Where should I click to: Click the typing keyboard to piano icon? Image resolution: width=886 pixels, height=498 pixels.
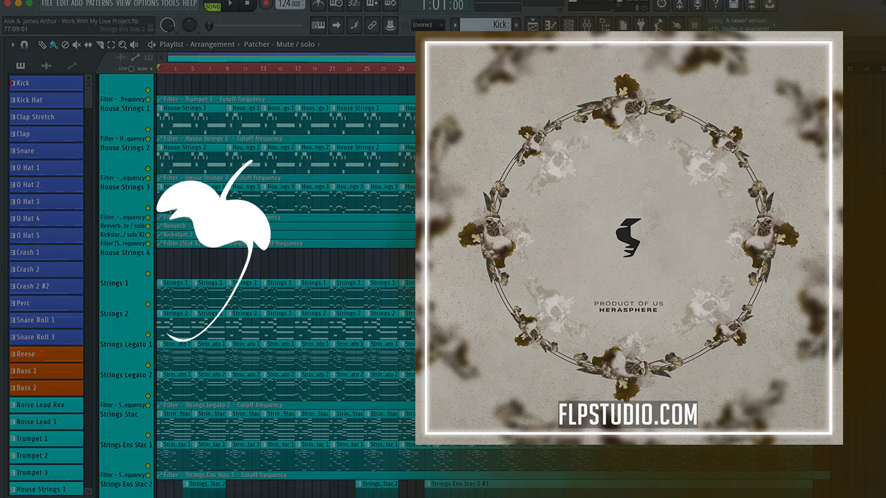(x=318, y=25)
